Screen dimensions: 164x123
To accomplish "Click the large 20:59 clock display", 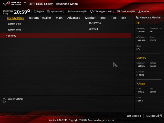I will pyautogui.click(x=20, y=12).
